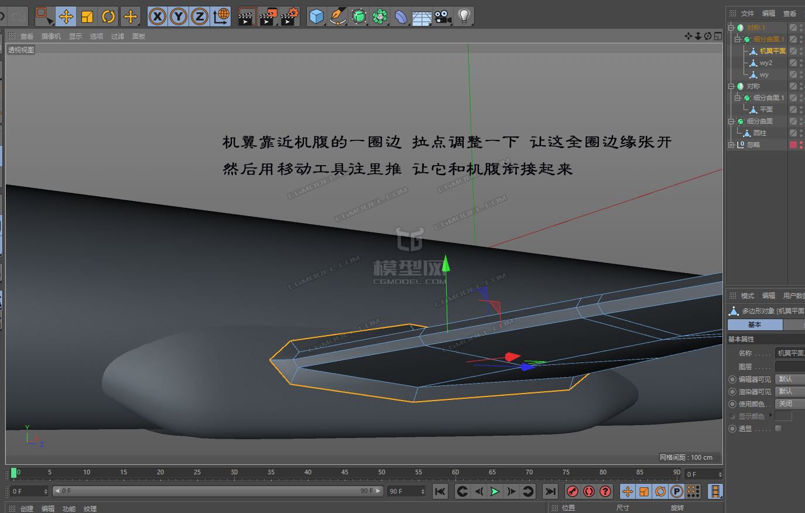Collapse 细分曲面.1 under 对称.1

tap(738, 39)
